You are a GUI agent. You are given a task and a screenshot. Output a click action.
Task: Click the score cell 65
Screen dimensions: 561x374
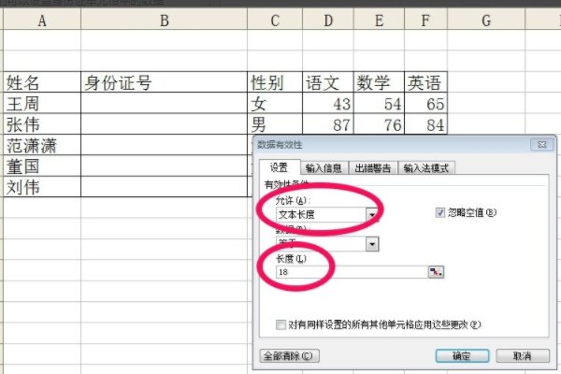[425, 104]
